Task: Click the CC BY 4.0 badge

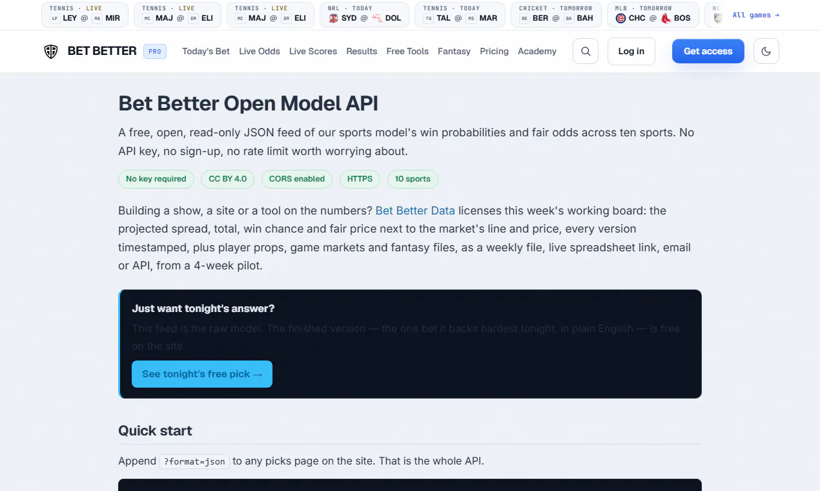Action: [228, 179]
